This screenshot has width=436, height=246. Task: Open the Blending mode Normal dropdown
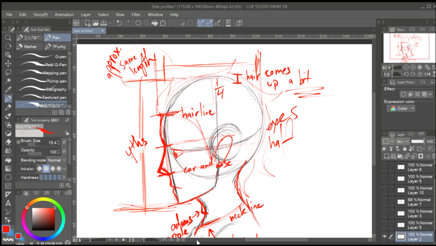[57, 160]
